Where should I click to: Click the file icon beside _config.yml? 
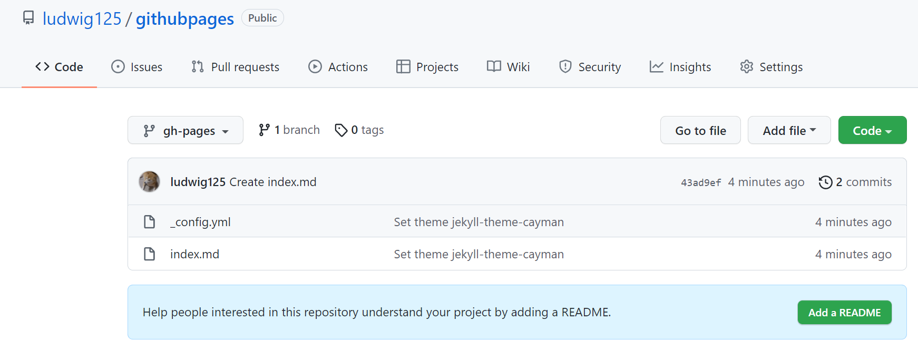point(150,222)
